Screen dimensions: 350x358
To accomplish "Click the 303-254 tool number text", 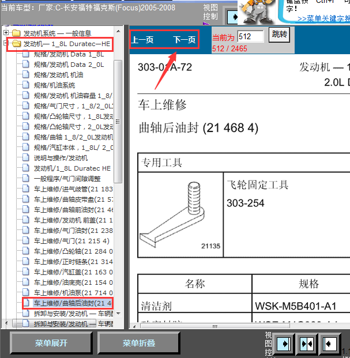I will point(246,203).
